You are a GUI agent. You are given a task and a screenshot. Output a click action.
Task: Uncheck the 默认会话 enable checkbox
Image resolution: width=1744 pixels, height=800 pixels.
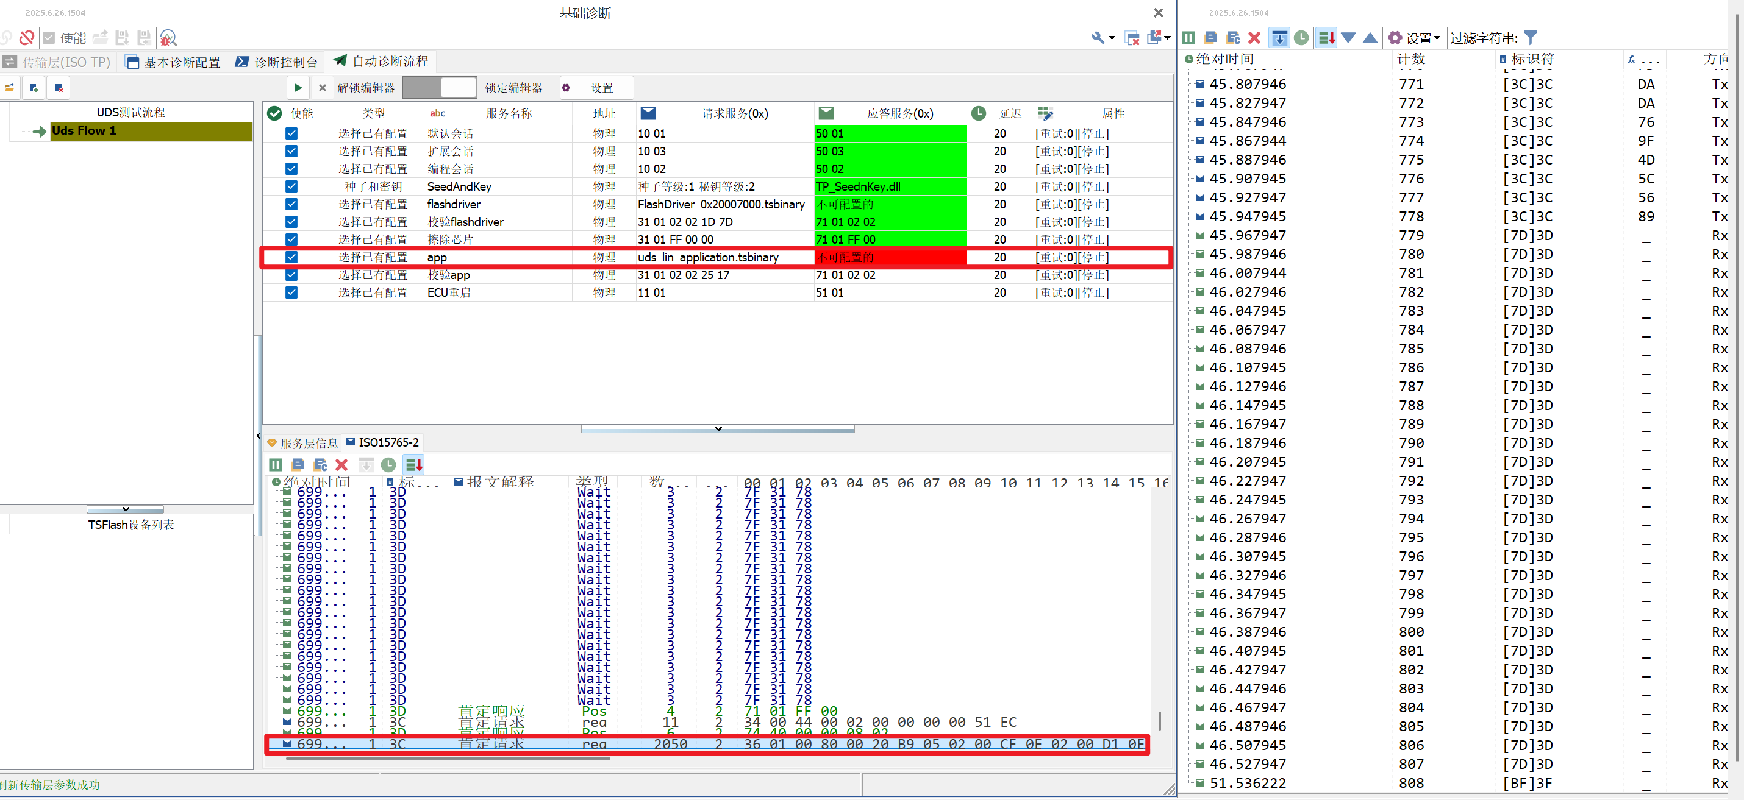[291, 133]
